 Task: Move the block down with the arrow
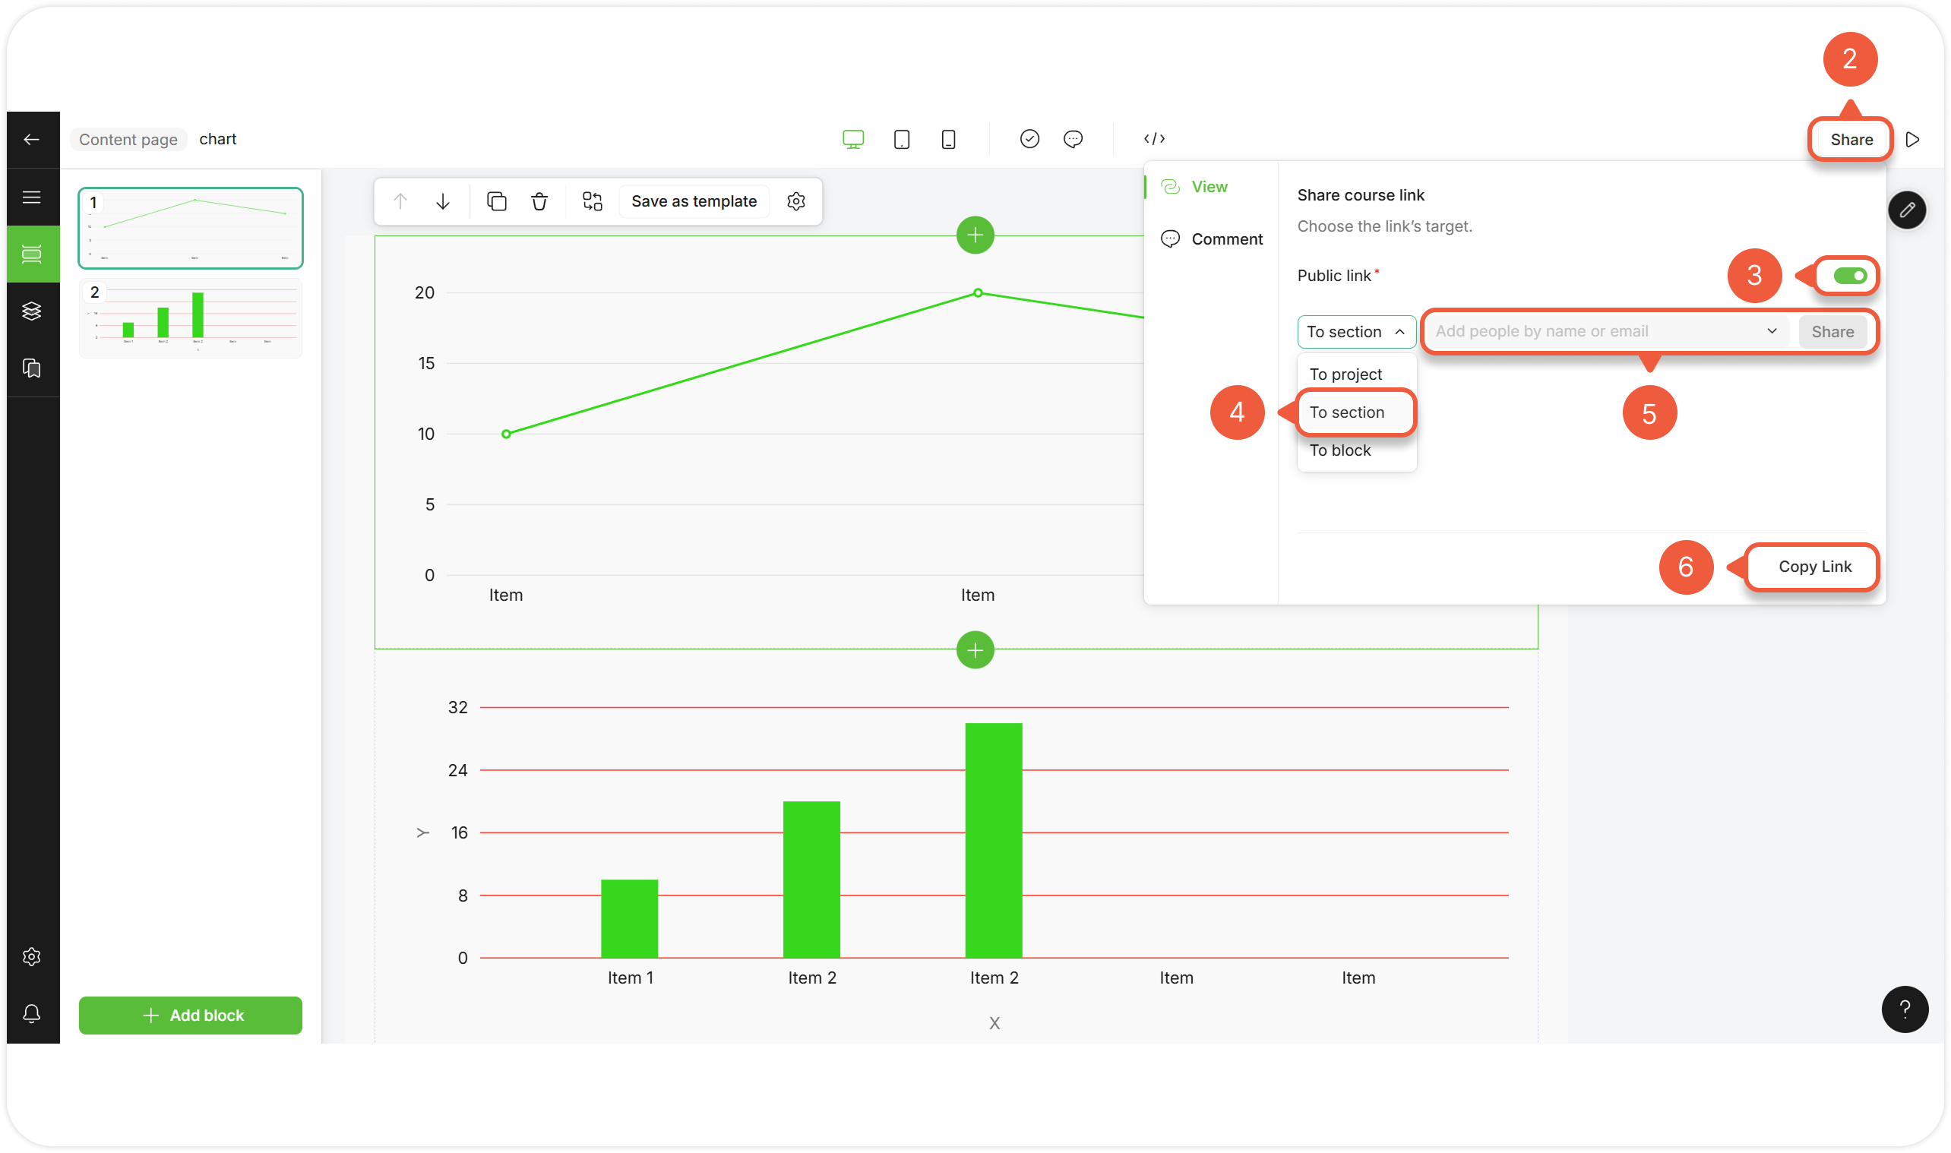(443, 202)
